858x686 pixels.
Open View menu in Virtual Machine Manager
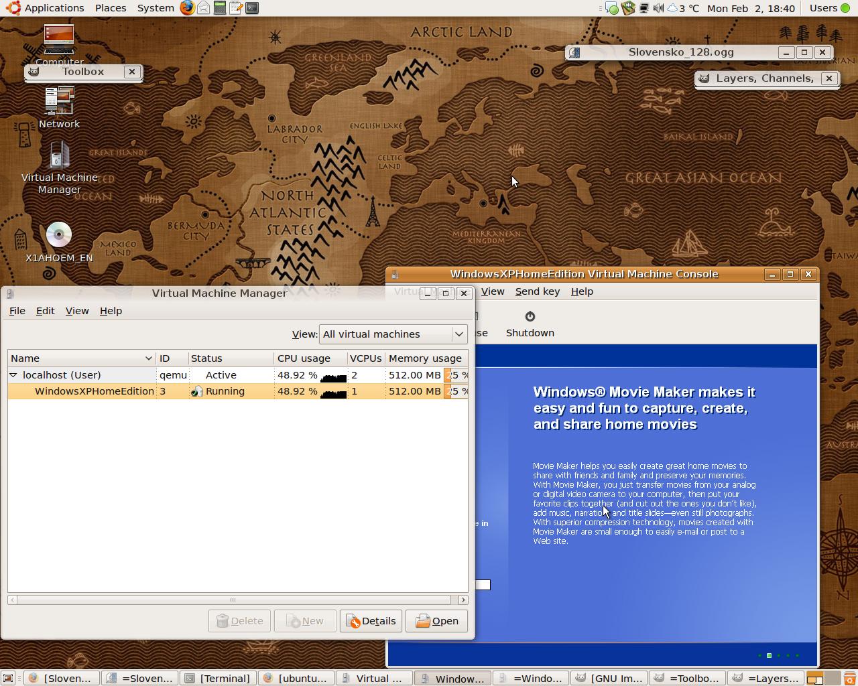point(77,311)
